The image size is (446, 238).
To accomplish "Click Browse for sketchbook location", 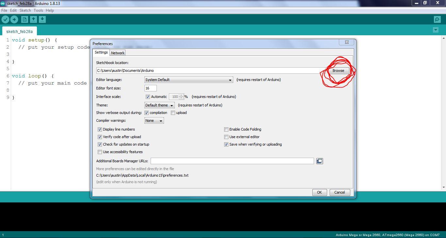I will [338, 71].
